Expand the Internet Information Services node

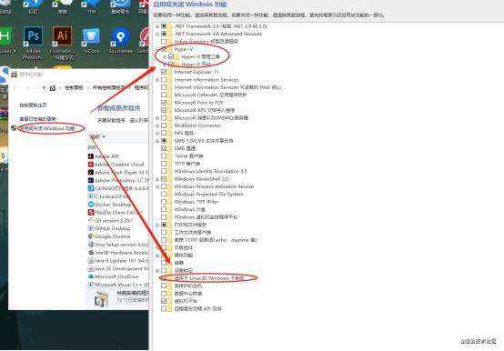point(157,80)
